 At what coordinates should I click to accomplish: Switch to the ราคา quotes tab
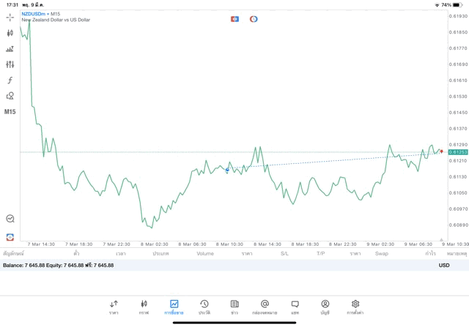[x=114, y=307]
